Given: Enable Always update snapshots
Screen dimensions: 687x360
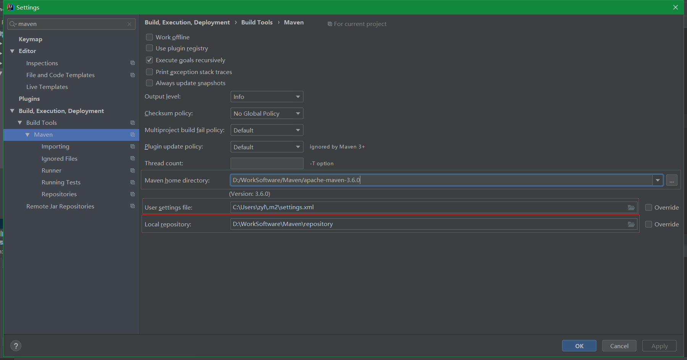Looking at the screenshot, I should [149, 83].
